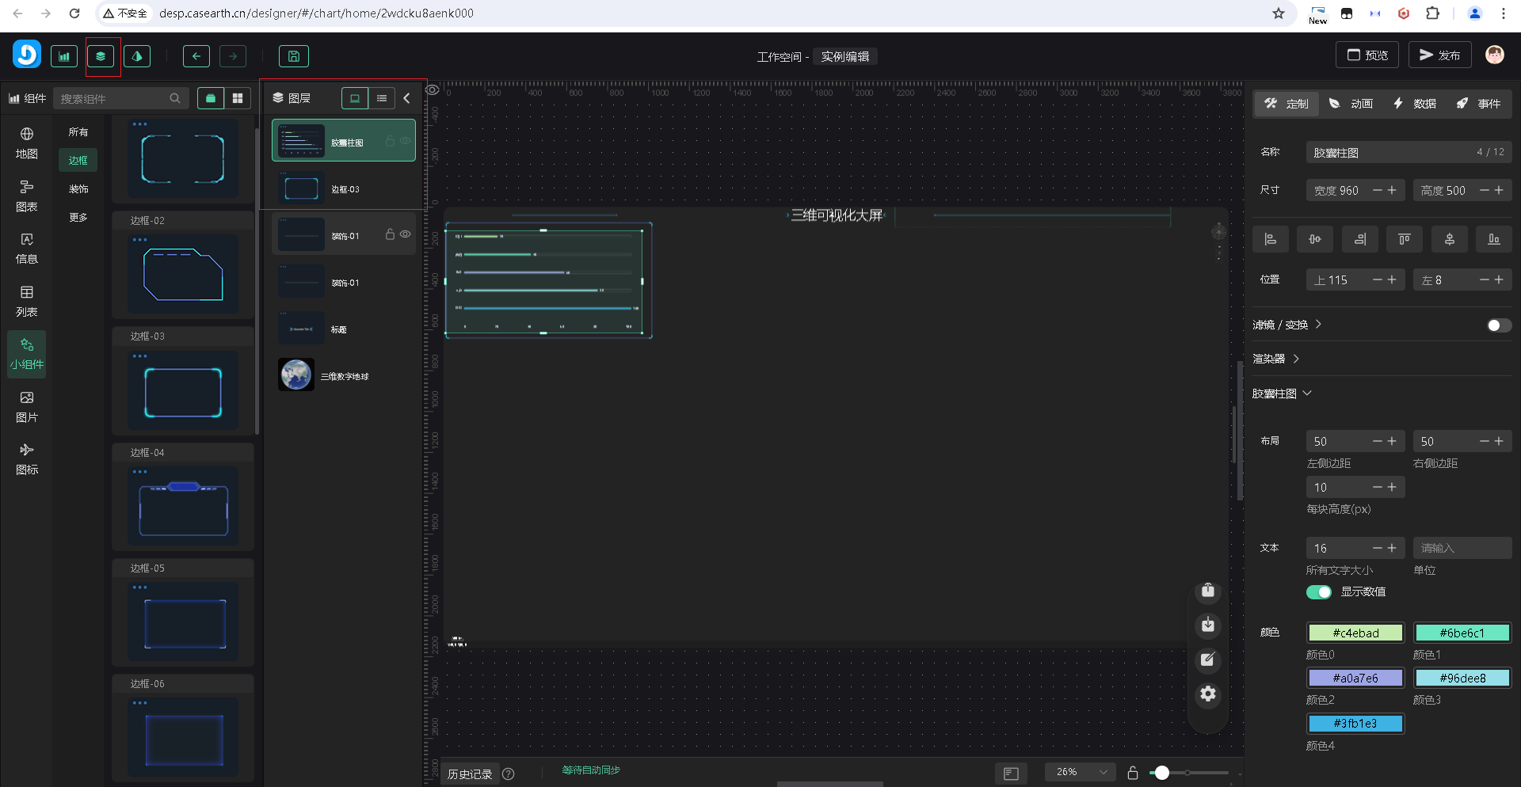Select the 地图 map category icon
This screenshot has width=1521, height=787.
[x=26, y=143]
